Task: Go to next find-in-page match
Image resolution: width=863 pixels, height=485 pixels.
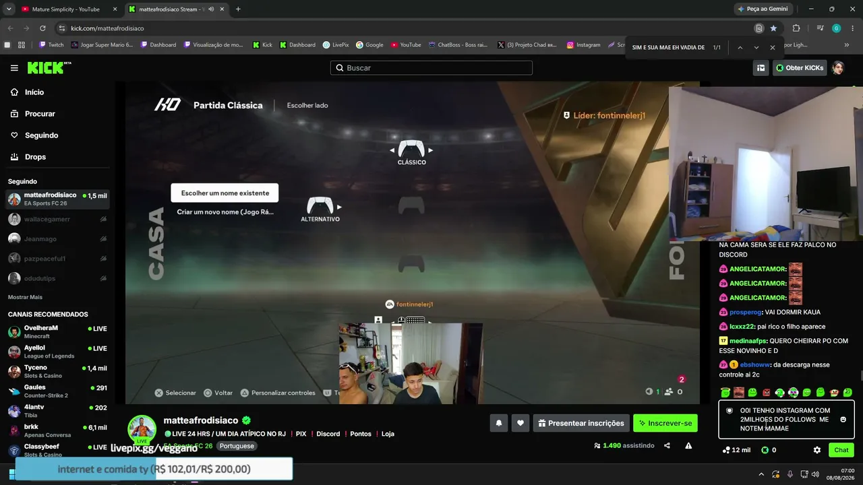Action: [756, 47]
